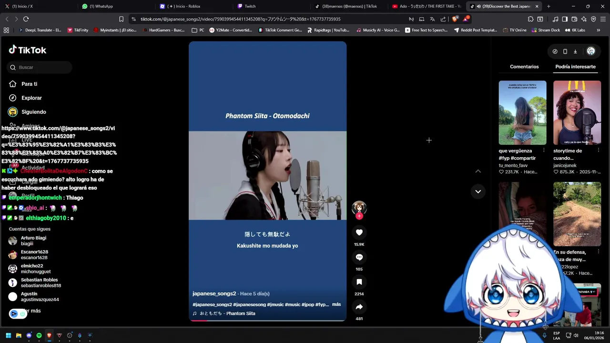Expand description with 'más' link
Viewport: 610px width, 343px height.
click(x=336, y=304)
